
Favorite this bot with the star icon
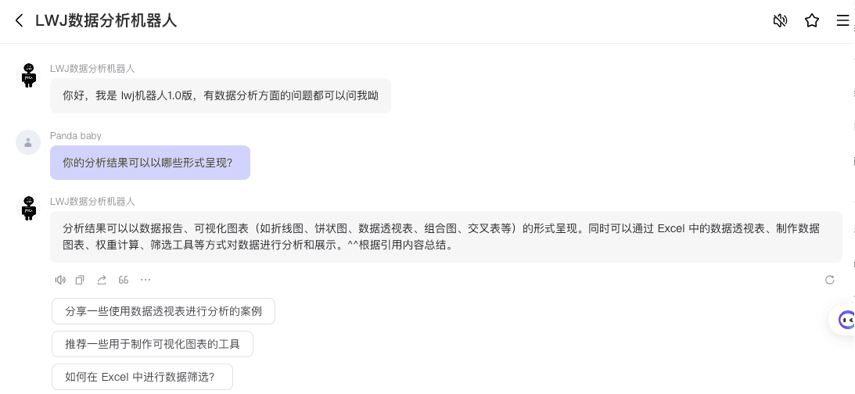point(812,20)
